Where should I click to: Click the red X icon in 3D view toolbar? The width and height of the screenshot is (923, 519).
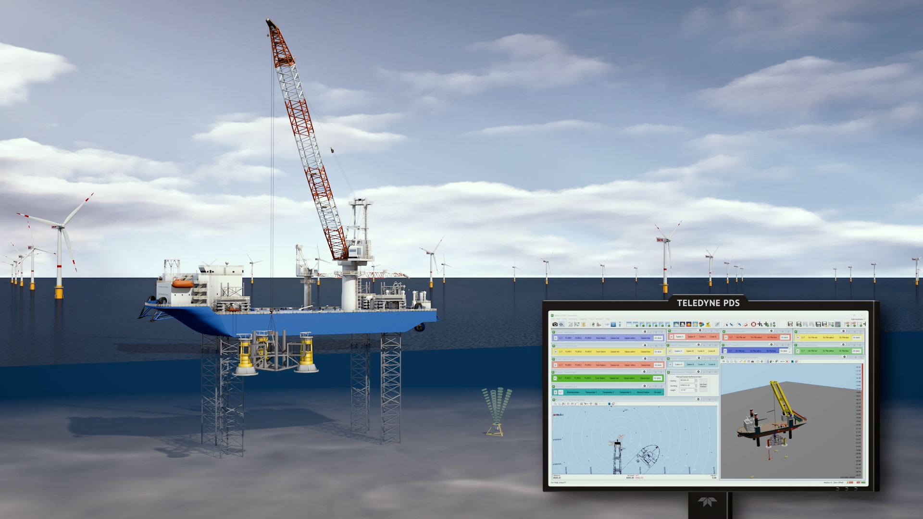pyautogui.click(x=787, y=361)
